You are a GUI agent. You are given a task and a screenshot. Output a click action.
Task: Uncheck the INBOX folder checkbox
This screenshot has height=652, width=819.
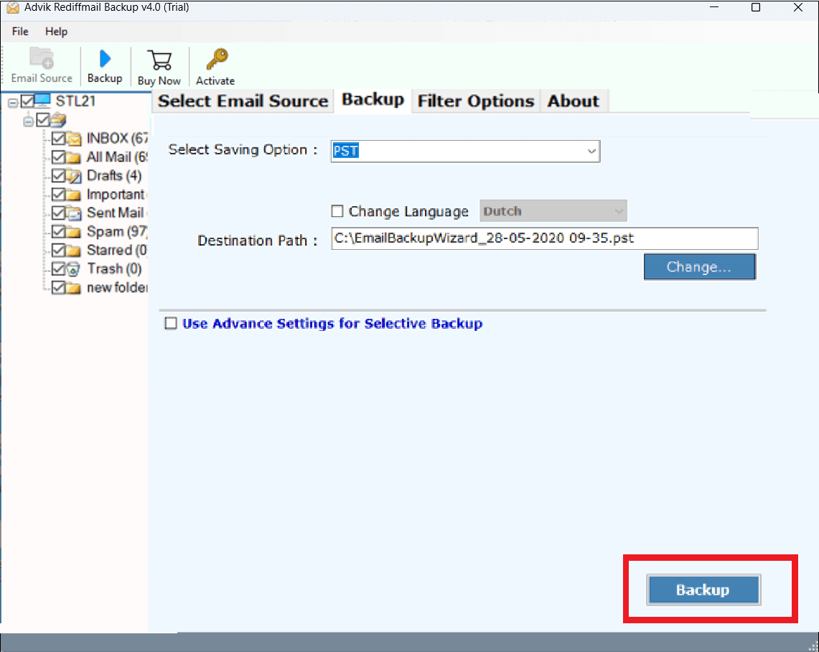click(x=59, y=139)
